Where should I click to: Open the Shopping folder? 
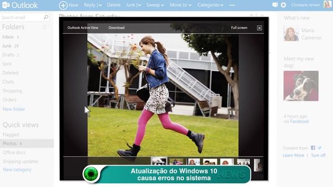coord(12,91)
